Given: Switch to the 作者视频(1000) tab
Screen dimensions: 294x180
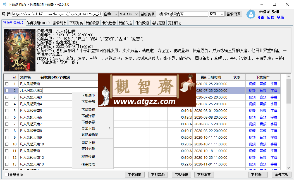Looking at the screenshot, I should tap(38, 23).
